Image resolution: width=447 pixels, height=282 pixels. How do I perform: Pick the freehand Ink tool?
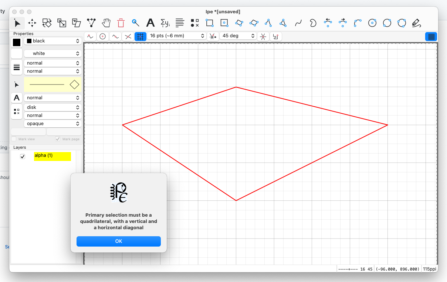point(416,23)
